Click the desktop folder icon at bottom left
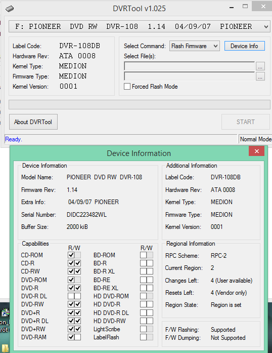 [5, 348]
